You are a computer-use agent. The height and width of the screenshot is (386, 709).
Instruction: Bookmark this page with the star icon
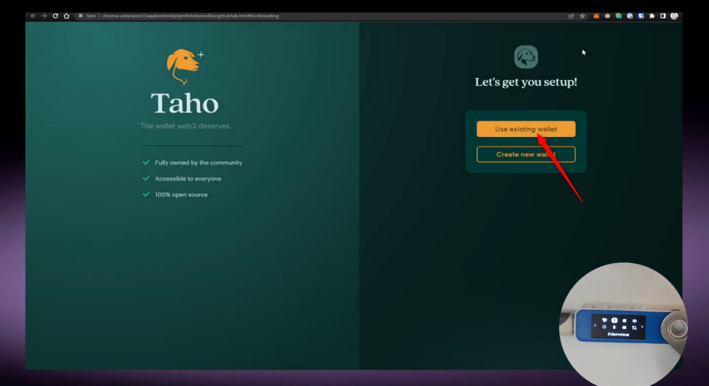point(582,16)
